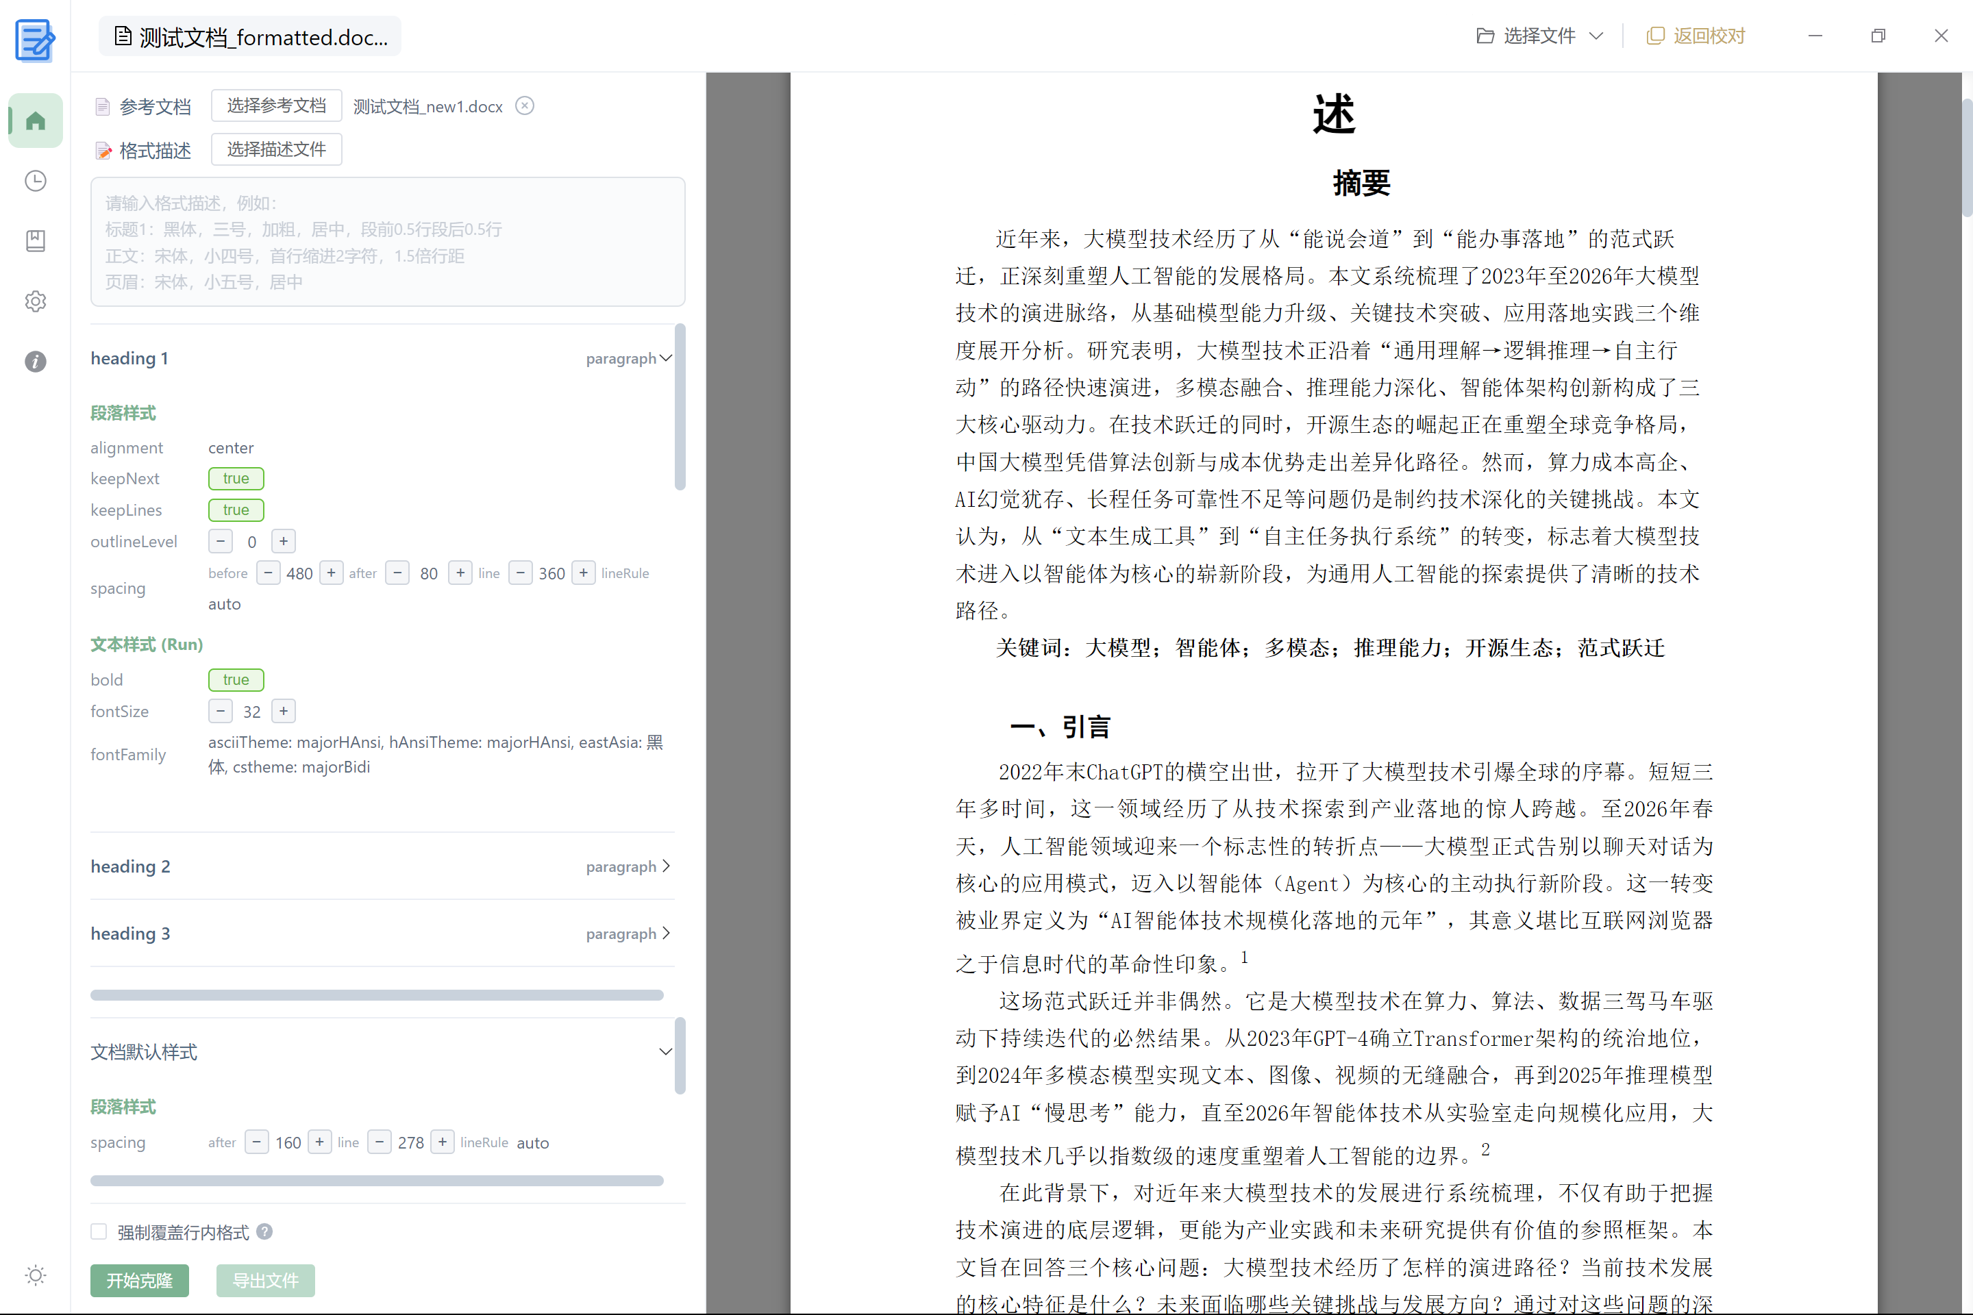Screen dimensions: 1973x1315
Task: Click the help icon beside 强制覆盖行内格式
Action: 264,1231
